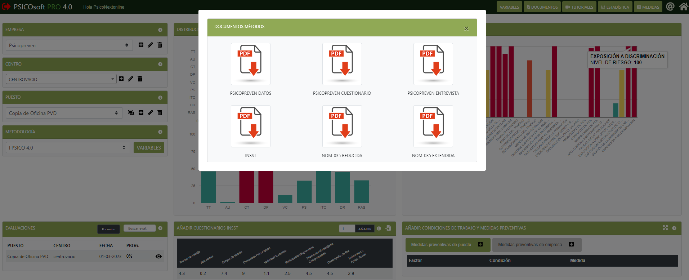Open the Puesto dropdown Copia de Oficina PVD
Screen dimensions: 689x280
click(64, 113)
